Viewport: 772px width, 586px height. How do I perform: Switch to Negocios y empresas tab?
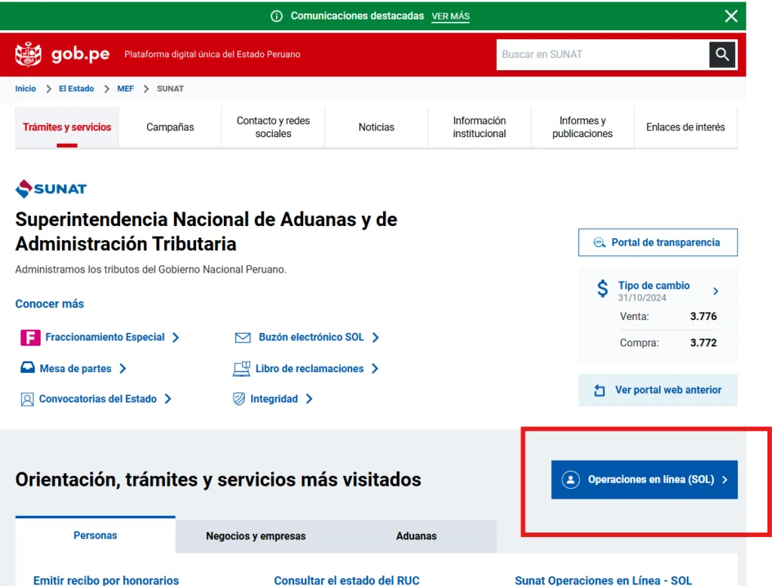click(256, 536)
